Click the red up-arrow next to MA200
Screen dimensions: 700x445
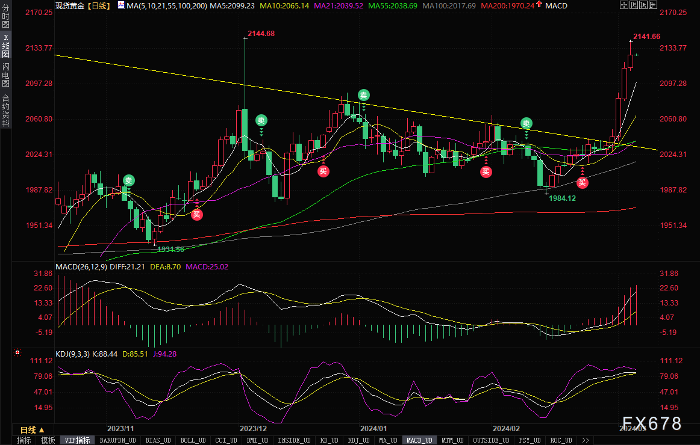(x=539, y=4)
